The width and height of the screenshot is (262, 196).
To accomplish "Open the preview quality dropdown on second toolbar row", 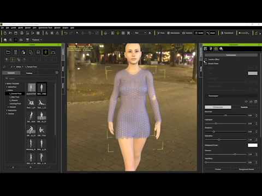I will coord(37,40).
